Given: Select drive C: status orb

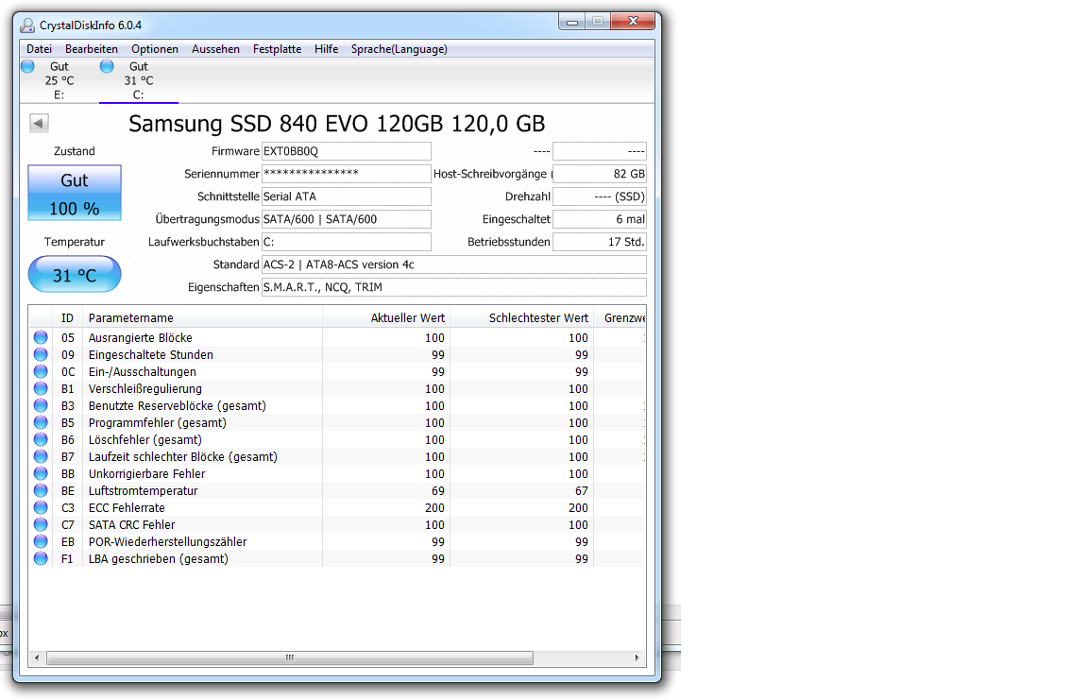Looking at the screenshot, I should pos(107,67).
